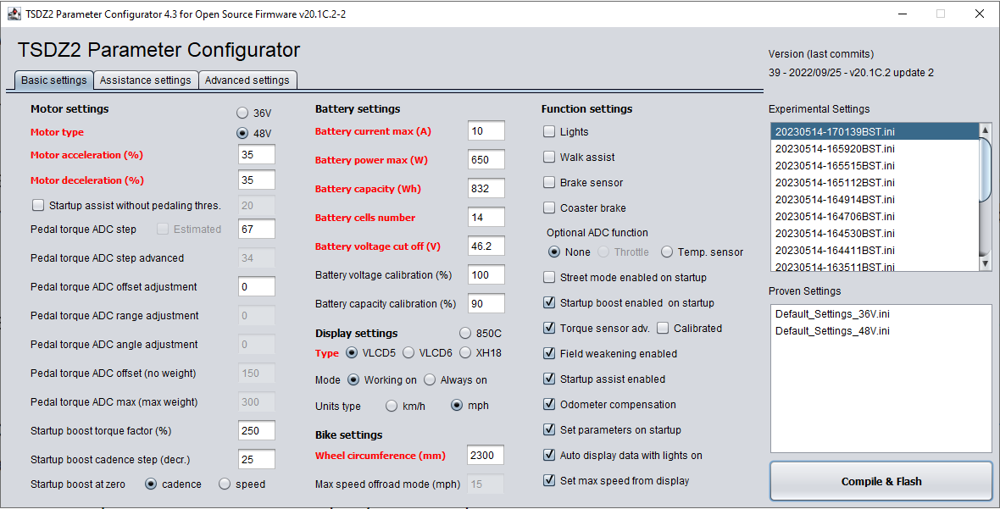The height and width of the screenshot is (509, 1000).
Task: Pick XH18 display type
Action: tap(465, 352)
